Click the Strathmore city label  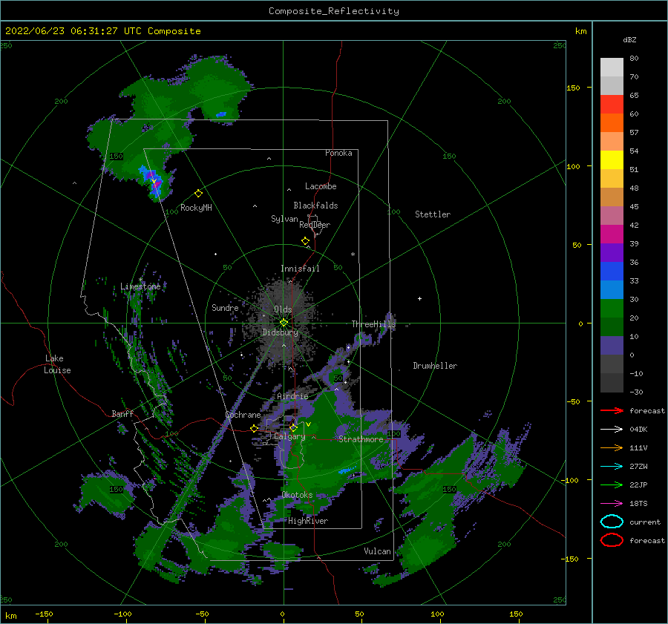pyautogui.click(x=361, y=439)
